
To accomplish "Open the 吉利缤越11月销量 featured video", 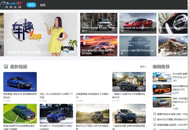I will pos(99,23).
